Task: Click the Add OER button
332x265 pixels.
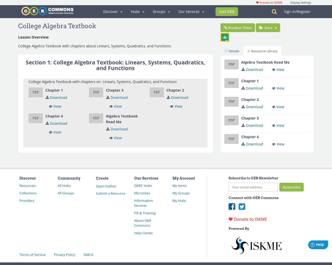Action: (x=227, y=12)
